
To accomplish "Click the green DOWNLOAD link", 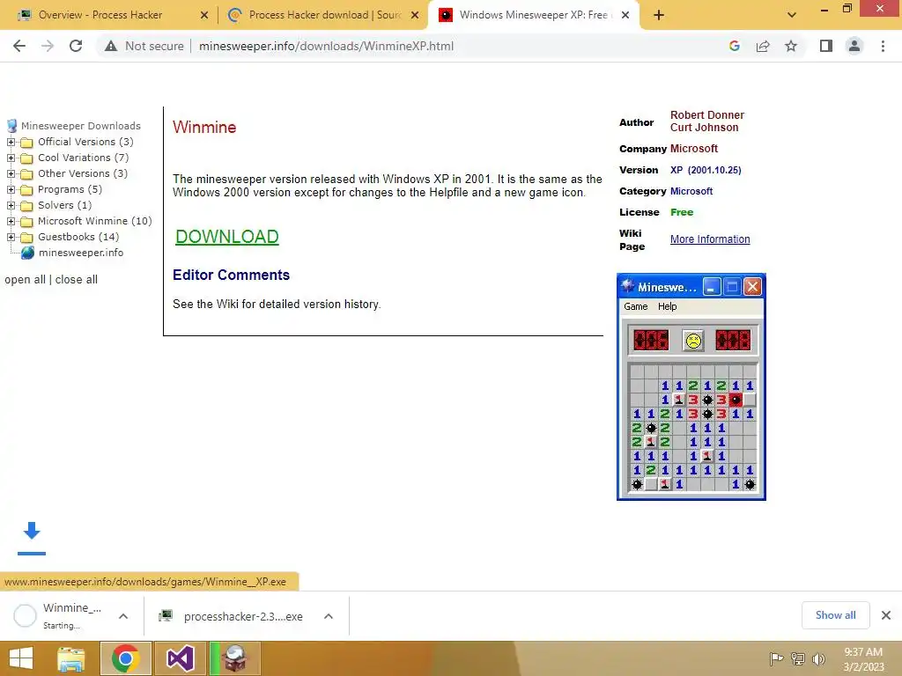I will [x=227, y=237].
